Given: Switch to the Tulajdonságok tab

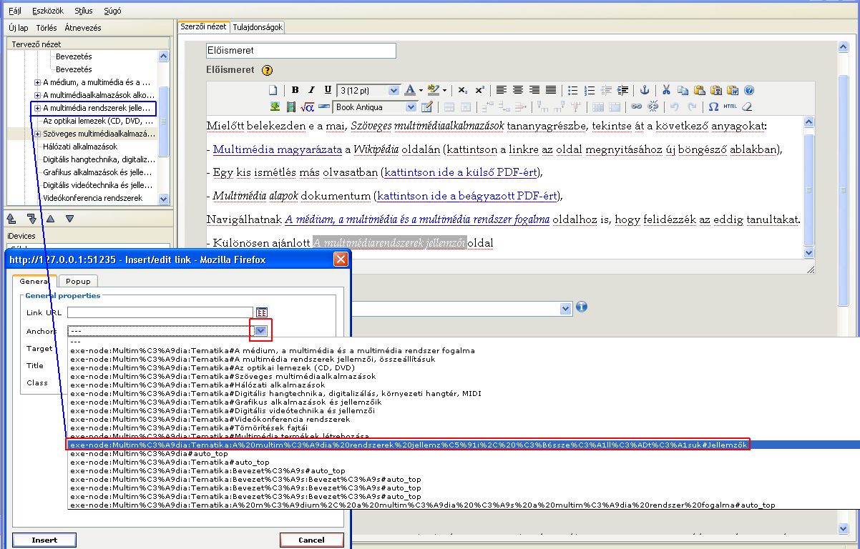Looking at the screenshot, I should (258, 27).
